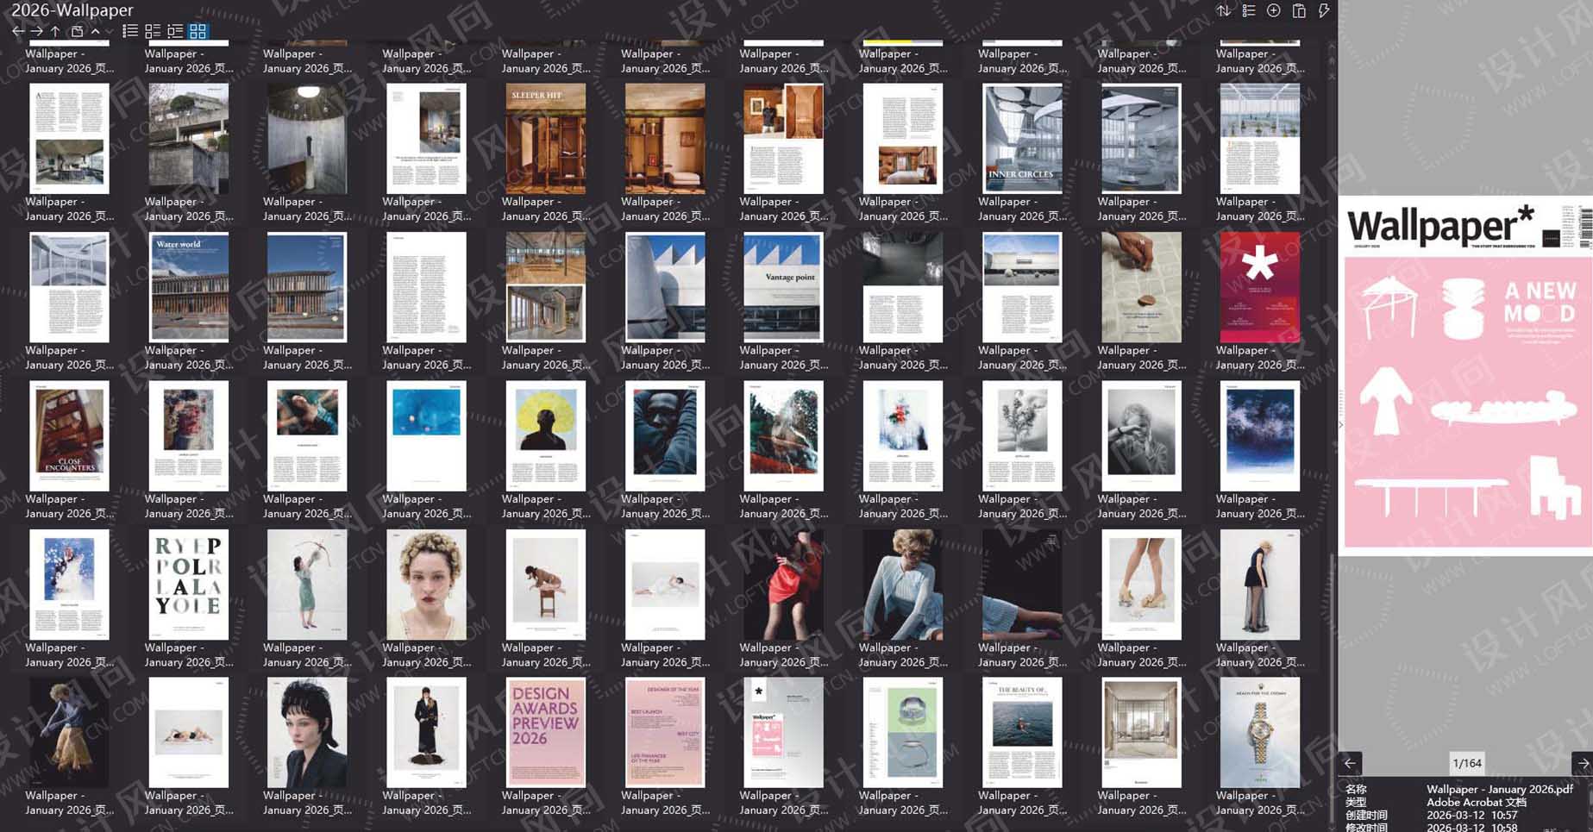Screen dimensions: 1593x832
Task: Collapse the header with the chevron up
Action: tap(95, 31)
